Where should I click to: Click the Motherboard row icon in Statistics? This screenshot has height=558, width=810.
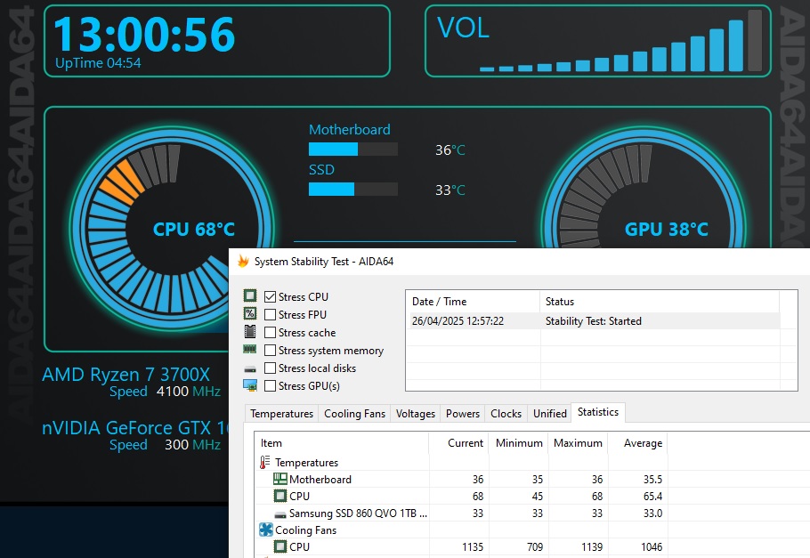tap(280, 479)
